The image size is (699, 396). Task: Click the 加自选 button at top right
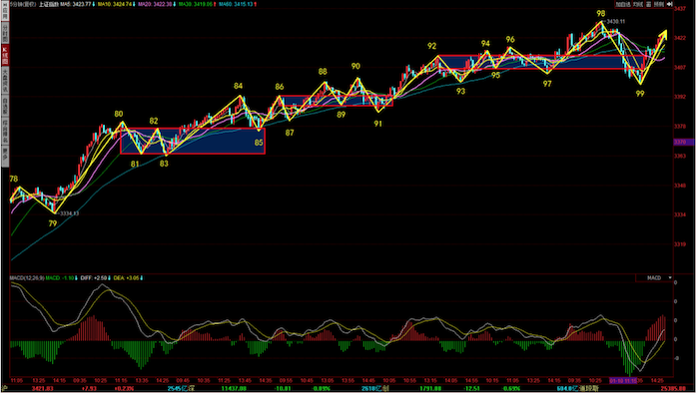click(623, 4)
